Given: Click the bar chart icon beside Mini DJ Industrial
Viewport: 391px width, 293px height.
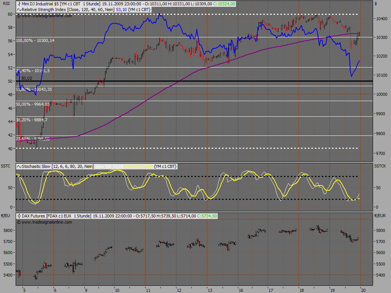Looking at the screenshot, I should click(19, 4).
